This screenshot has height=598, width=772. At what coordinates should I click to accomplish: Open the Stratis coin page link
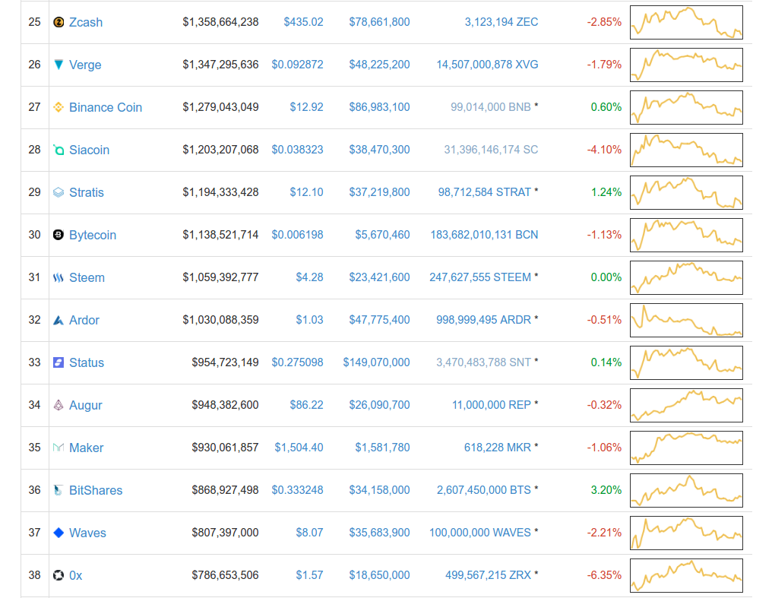86,192
